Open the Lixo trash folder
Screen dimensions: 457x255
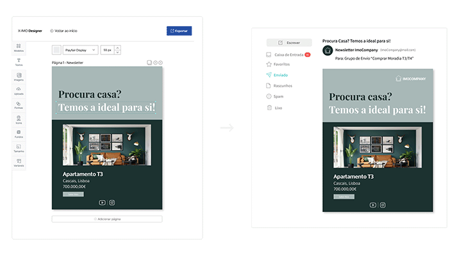pos(274,108)
